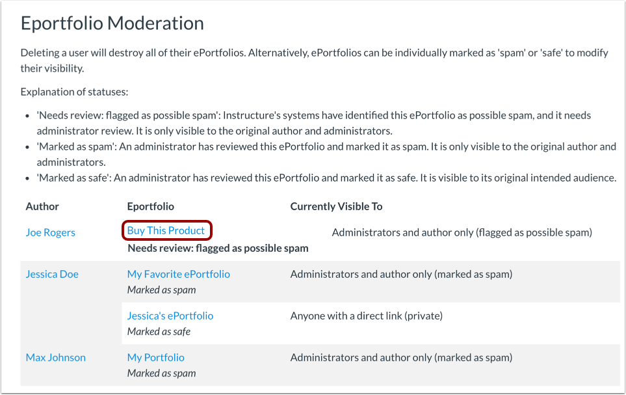
Task: View Max Johnson's "My Portfolio"
Action: click(x=155, y=357)
